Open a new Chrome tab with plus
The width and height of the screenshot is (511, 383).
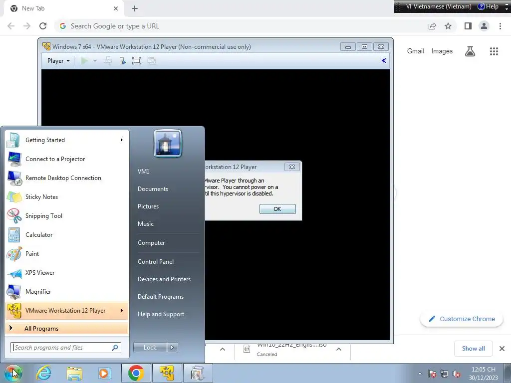pyautogui.click(x=135, y=8)
